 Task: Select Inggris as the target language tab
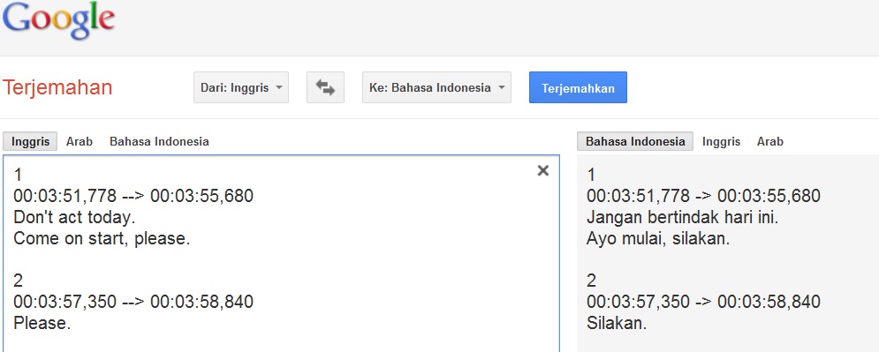pos(721,141)
